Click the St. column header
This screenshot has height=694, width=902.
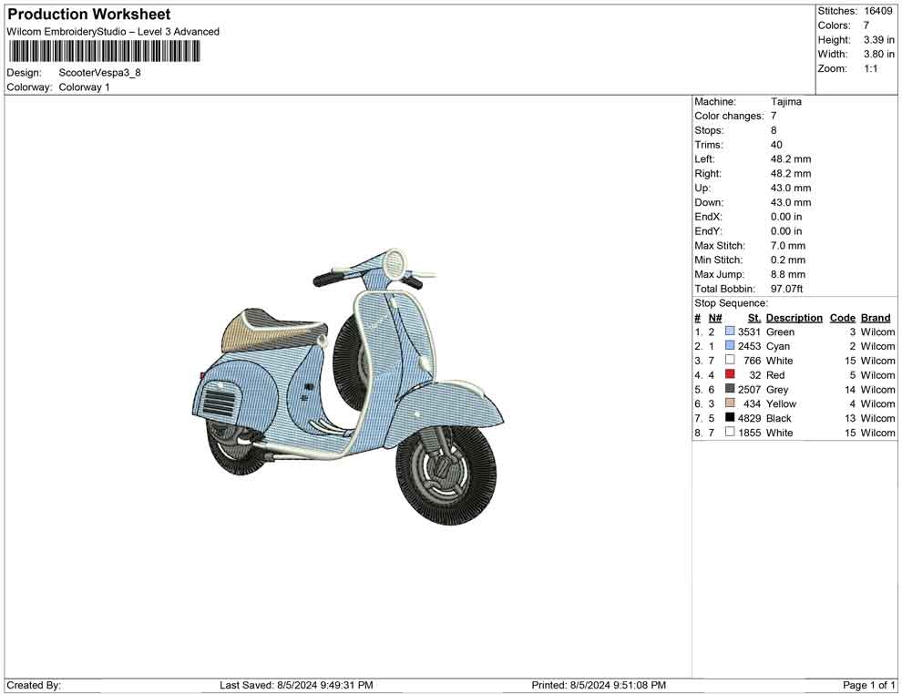(753, 318)
